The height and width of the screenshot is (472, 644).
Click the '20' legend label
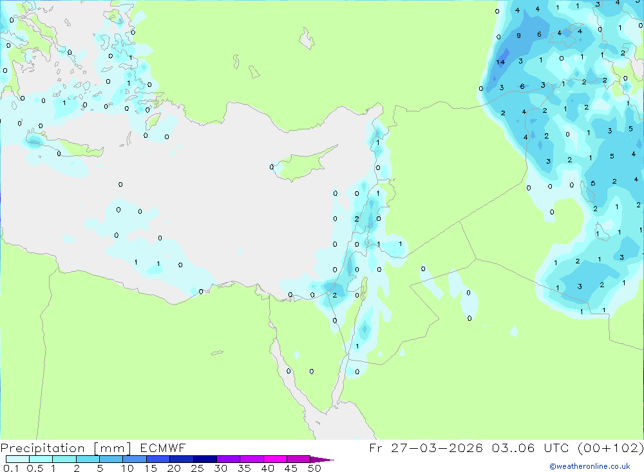tap(174, 468)
